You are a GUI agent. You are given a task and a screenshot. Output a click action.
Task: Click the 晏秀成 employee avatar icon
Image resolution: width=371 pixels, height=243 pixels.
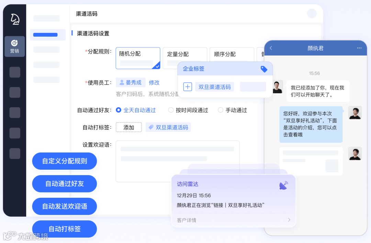[122, 82]
